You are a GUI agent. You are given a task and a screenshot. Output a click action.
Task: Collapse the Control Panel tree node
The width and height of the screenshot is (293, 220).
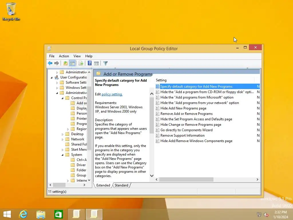tap(63, 98)
